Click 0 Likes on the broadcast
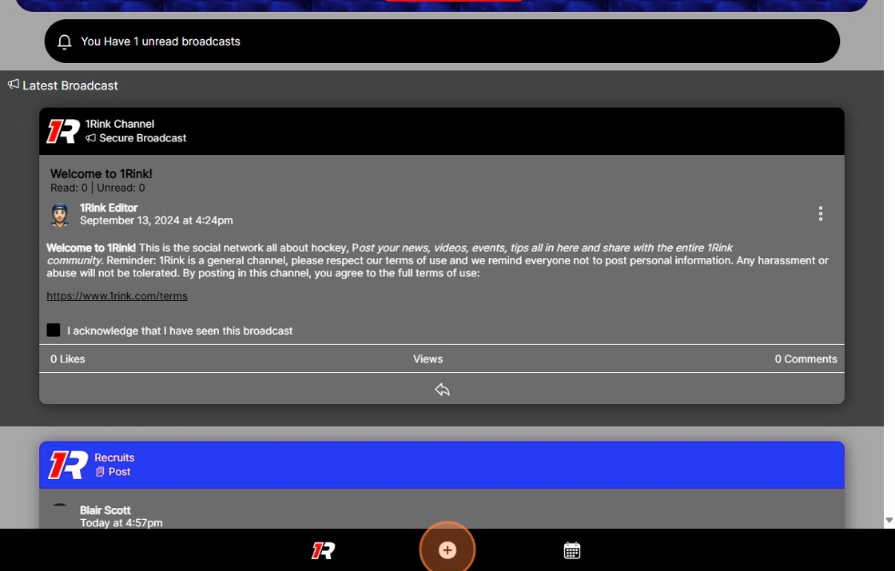Viewport: 895px width, 571px height. [x=67, y=359]
